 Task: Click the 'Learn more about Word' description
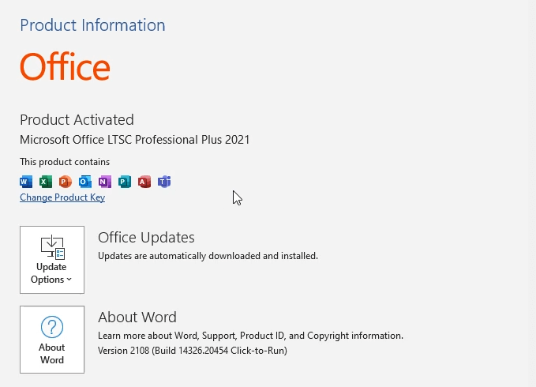click(250, 336)
